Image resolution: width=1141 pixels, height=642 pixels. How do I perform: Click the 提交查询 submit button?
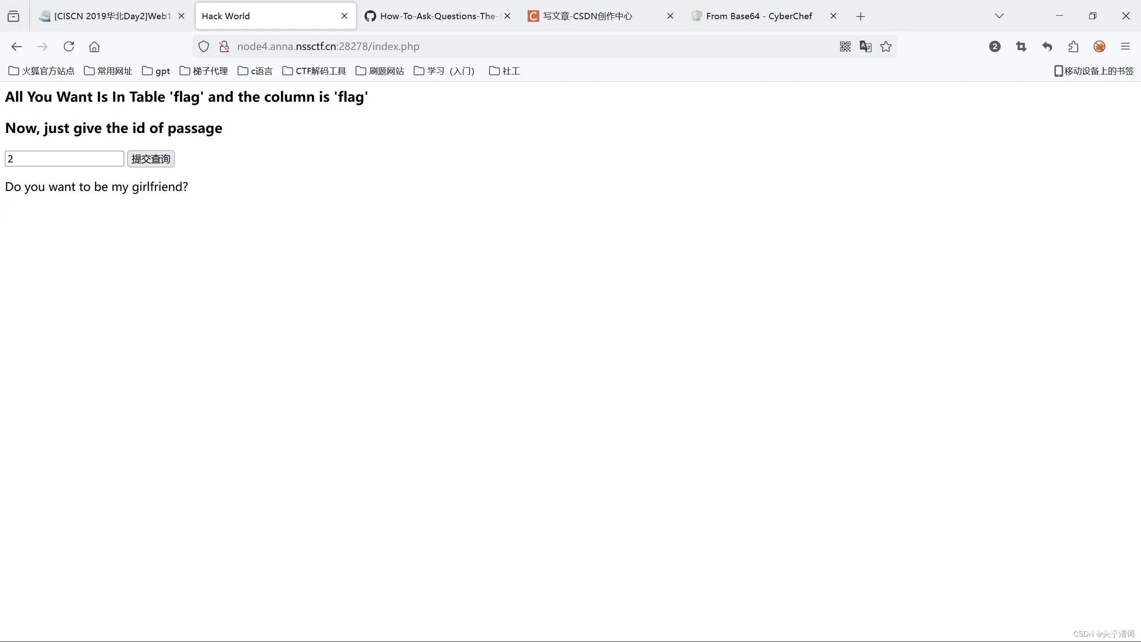pyautogui.click(x=151, y=159)
